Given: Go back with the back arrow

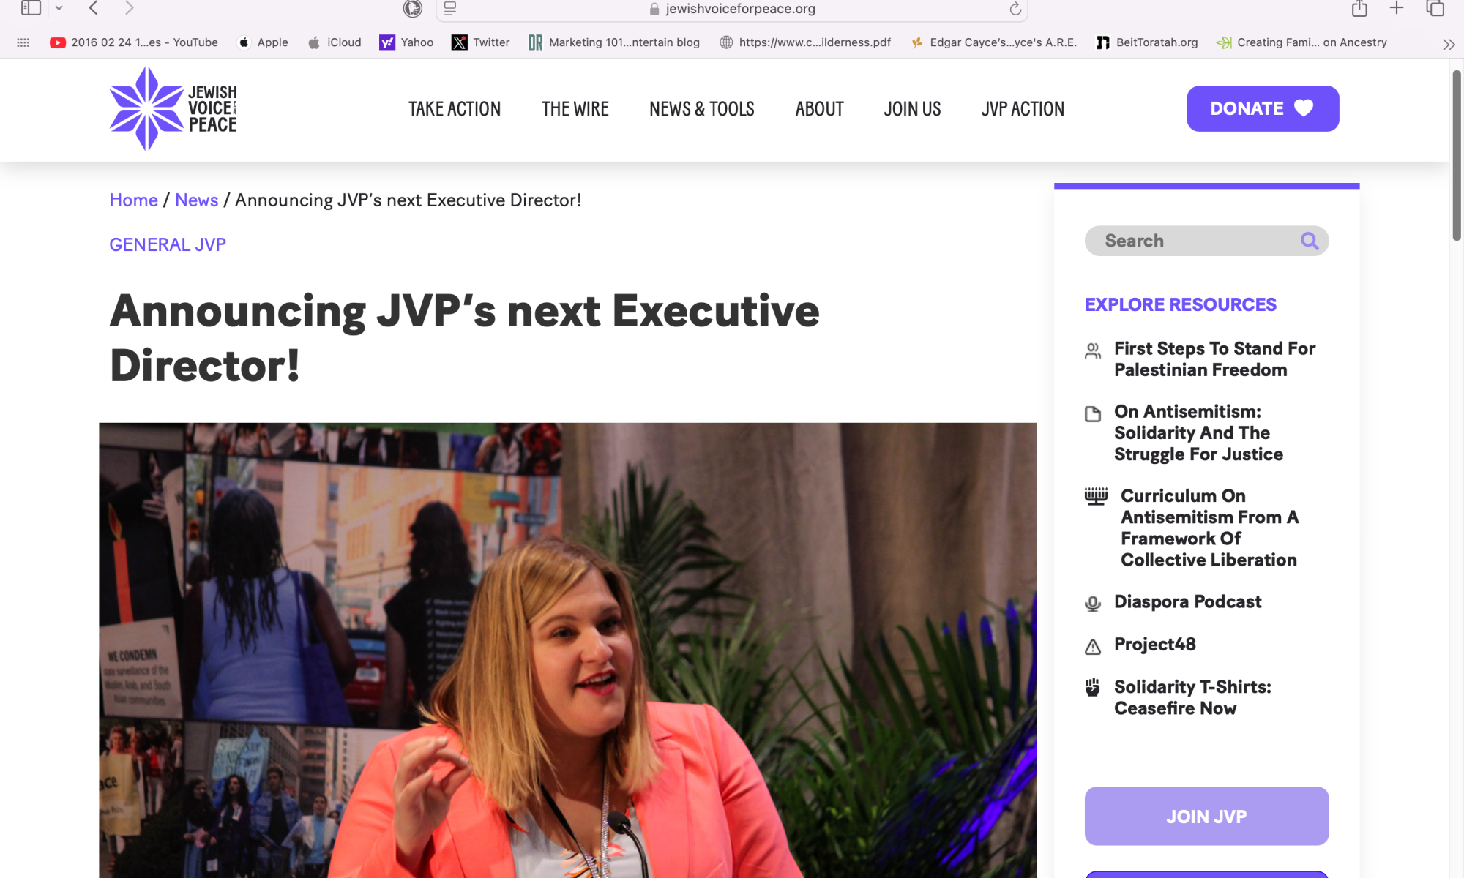Looking at the screenshot, I should (x=93, y=8).
